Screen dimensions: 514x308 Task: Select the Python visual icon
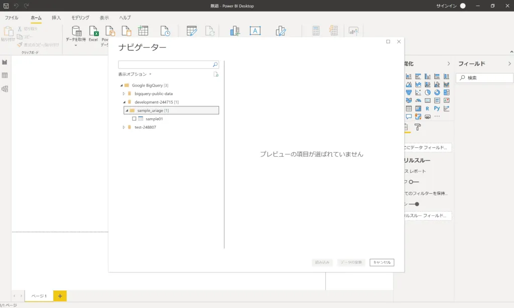(x=437, y=108)
